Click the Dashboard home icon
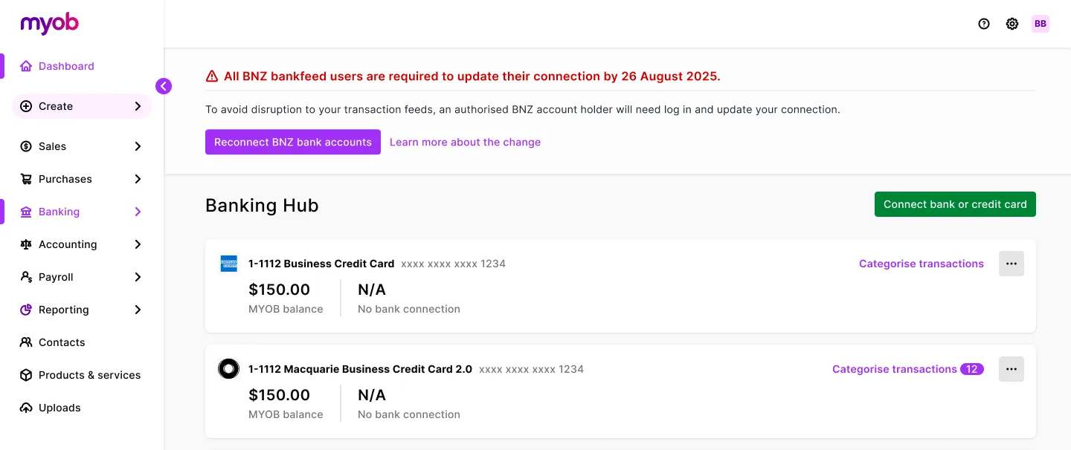 point(26,66)
